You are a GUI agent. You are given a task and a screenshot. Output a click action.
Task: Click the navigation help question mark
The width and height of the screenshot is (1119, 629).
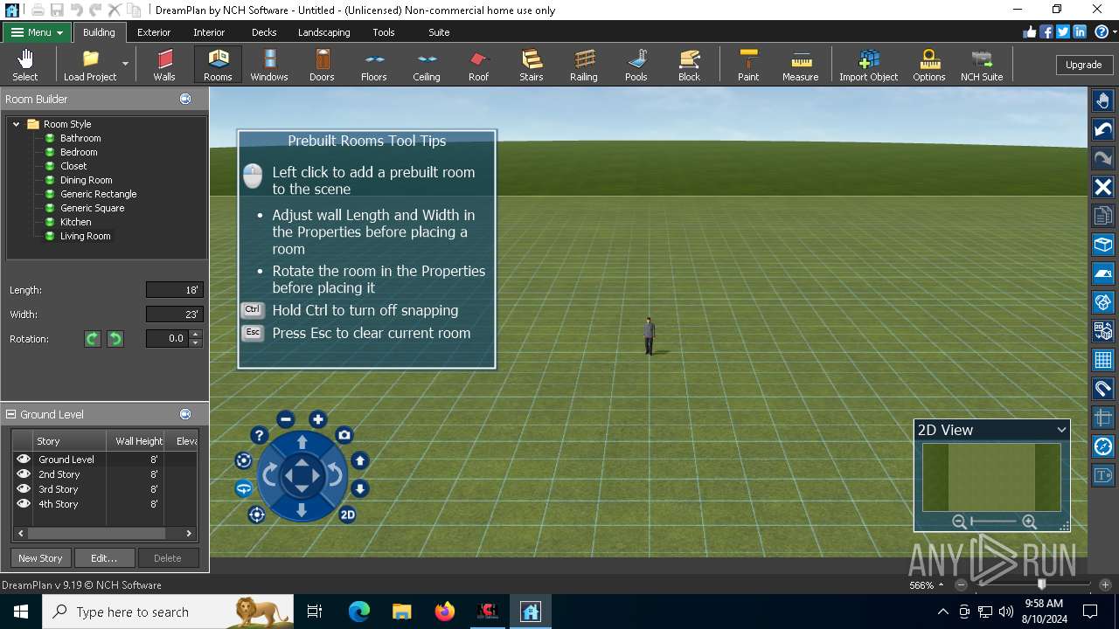259,435
